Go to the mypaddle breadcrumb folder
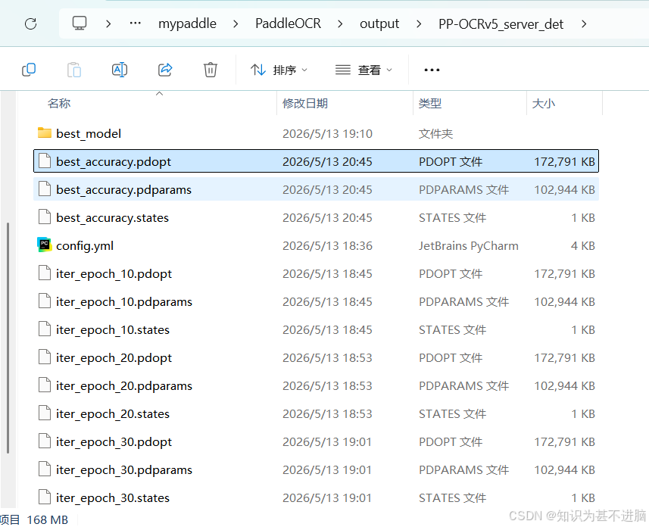649x527 pixels. [187, 23]
